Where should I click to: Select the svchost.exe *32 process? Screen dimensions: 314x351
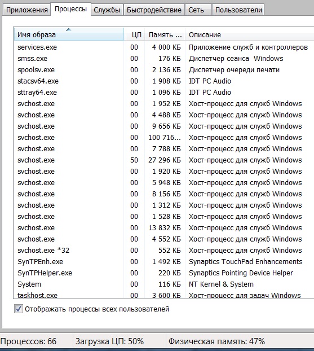[x=163, y=250]
